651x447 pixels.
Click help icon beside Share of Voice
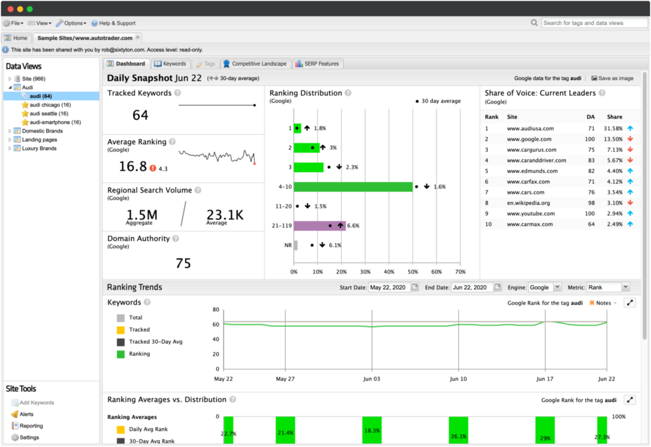pos(602,93)
